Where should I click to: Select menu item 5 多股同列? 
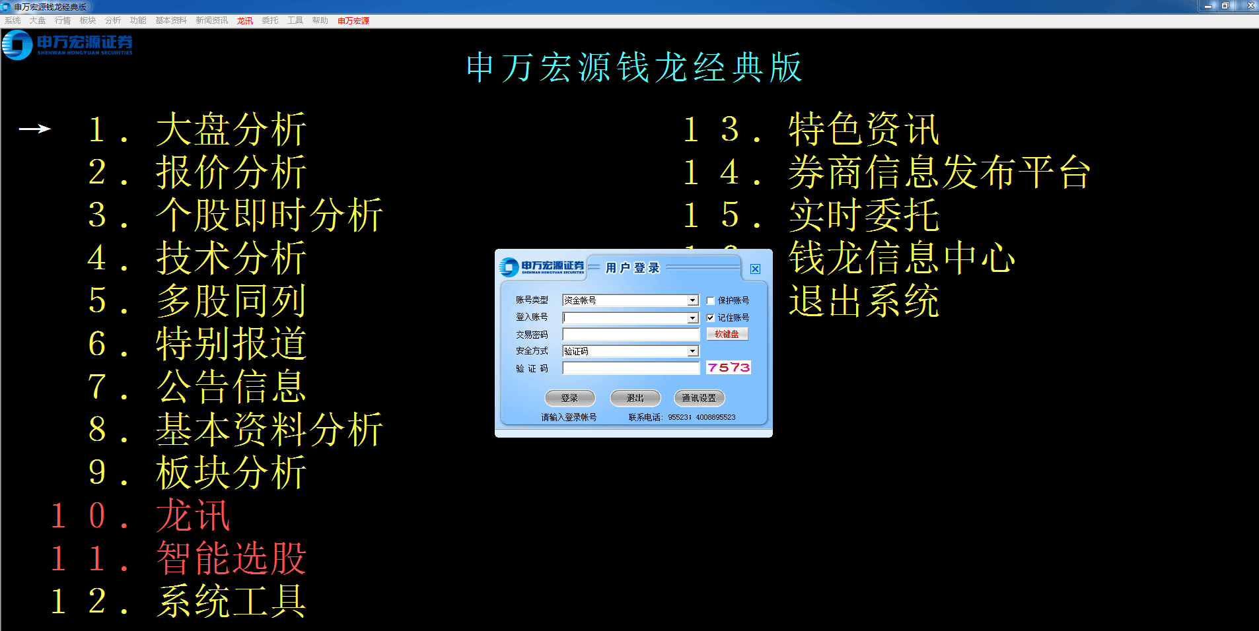point(197,300)
